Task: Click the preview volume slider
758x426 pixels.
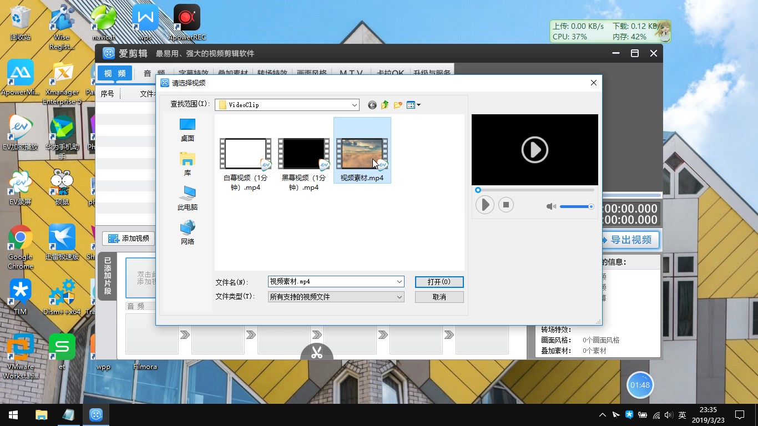Action: click(x=577, y=206)
